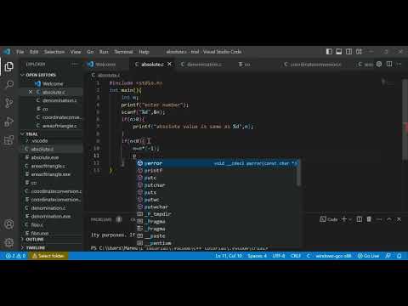This screenshot has width=408, height=306.
Task: Open the Run menu
Action: [x=104, y=52]
